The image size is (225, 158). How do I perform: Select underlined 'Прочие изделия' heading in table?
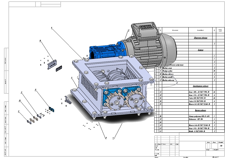coord(200,110)
